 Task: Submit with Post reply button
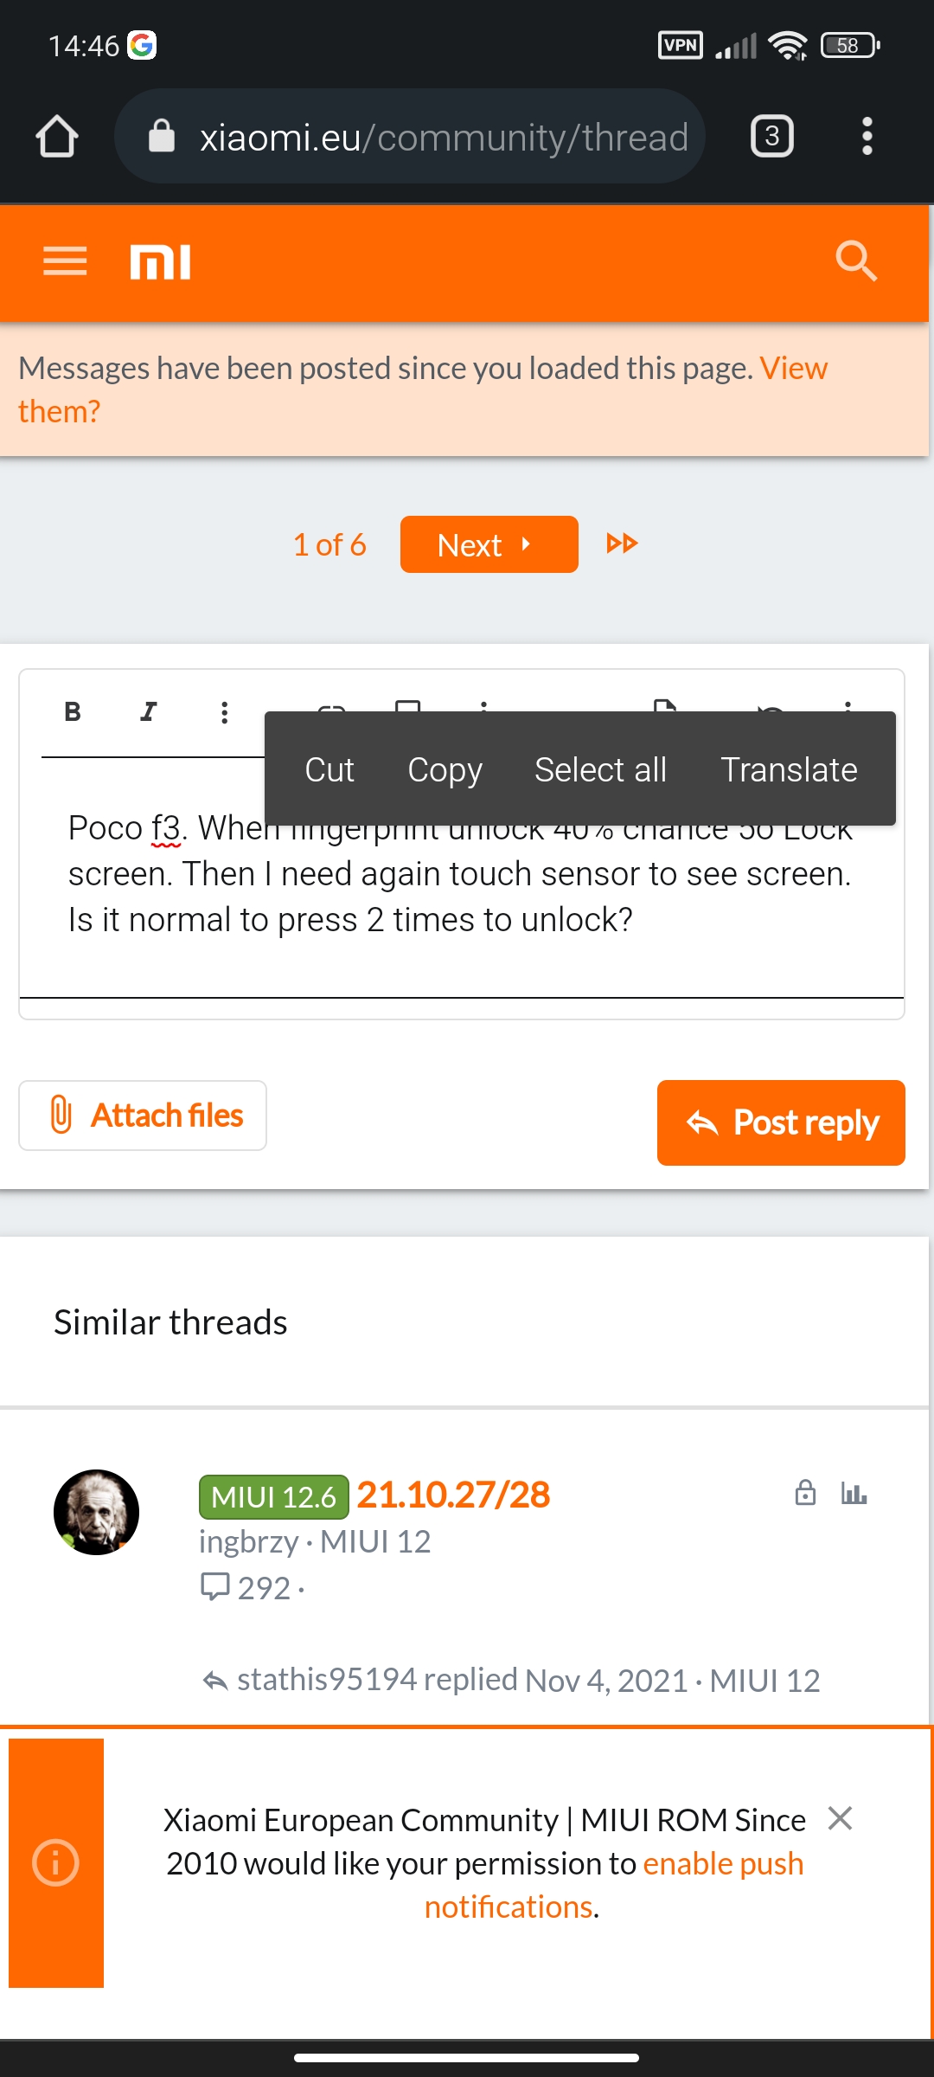(781, 1122)
